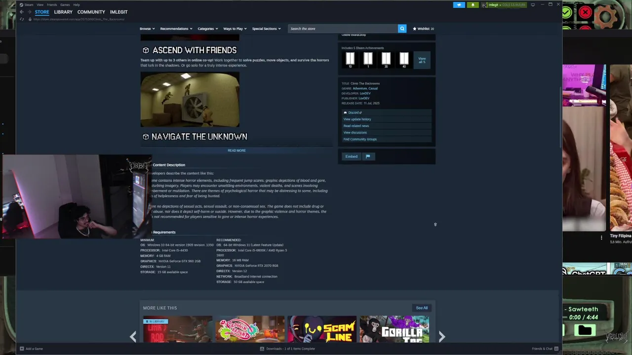The width and height of the screenshot is (632, 355).
Task: Open the Groovin' Around game thumbnail
Action: coord(250,329)
